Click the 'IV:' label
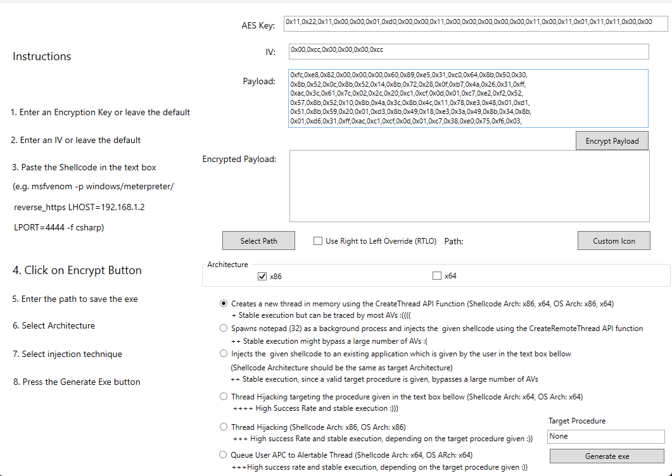 pyautogui.click(x=270, y=53)
